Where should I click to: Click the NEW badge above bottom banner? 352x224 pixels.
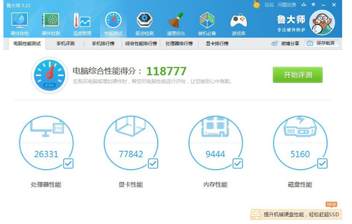(331, 204)
